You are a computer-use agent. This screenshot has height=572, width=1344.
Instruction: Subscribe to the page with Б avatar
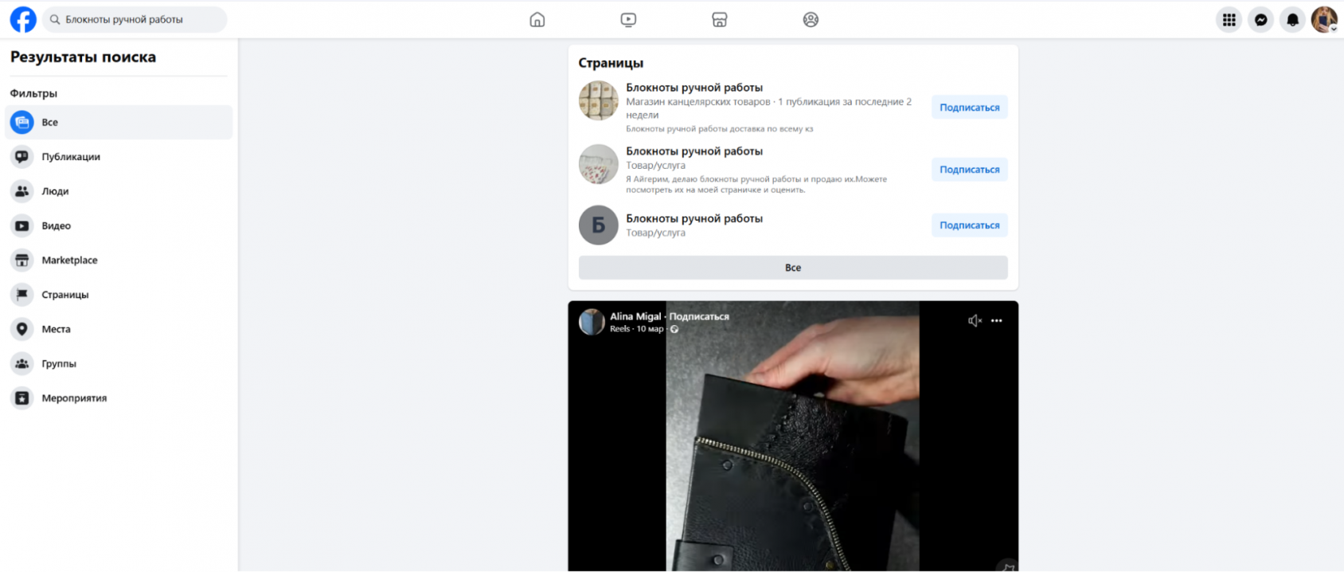point(969,225)
